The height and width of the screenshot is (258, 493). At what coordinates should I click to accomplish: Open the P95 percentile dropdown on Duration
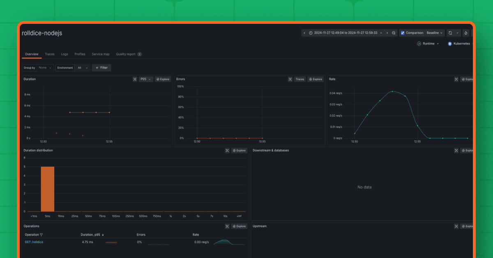[146, 79]
